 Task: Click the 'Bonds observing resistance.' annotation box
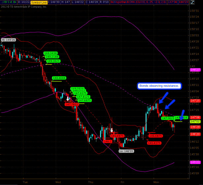[x=159, y=86]
